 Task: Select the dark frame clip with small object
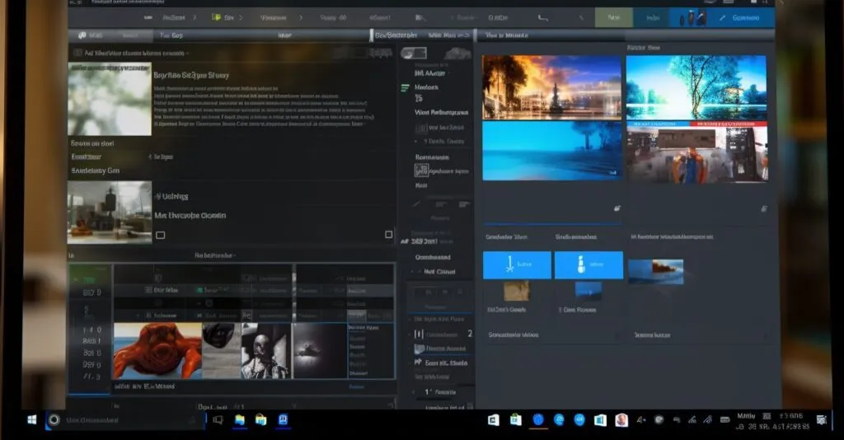tap(320, 350)
